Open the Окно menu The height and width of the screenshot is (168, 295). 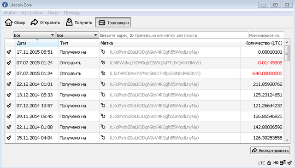click(53, 13)
